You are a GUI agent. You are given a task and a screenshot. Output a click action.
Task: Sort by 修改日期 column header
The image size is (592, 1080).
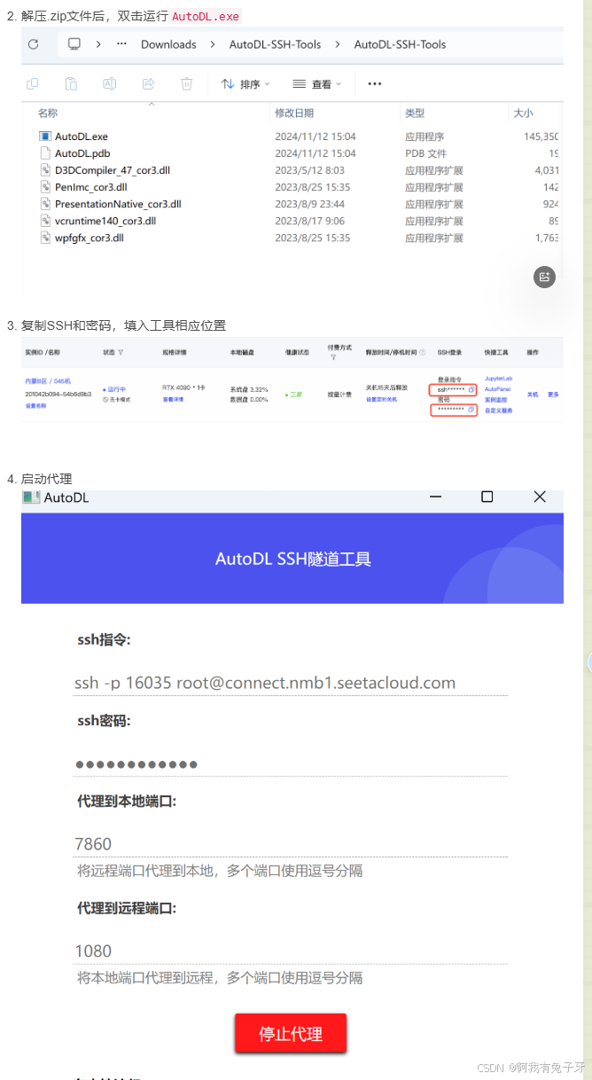click(x=294, y=113)
